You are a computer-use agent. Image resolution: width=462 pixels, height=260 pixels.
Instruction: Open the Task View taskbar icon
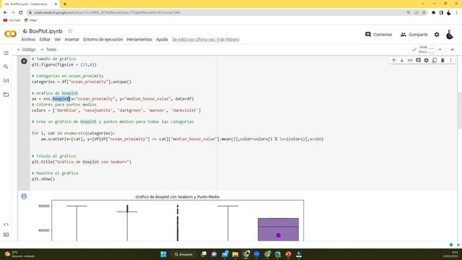coord(204,254)
